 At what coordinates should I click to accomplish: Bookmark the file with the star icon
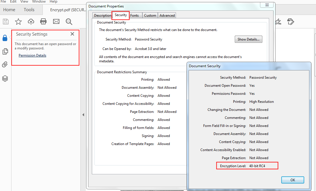coord(18,22)
